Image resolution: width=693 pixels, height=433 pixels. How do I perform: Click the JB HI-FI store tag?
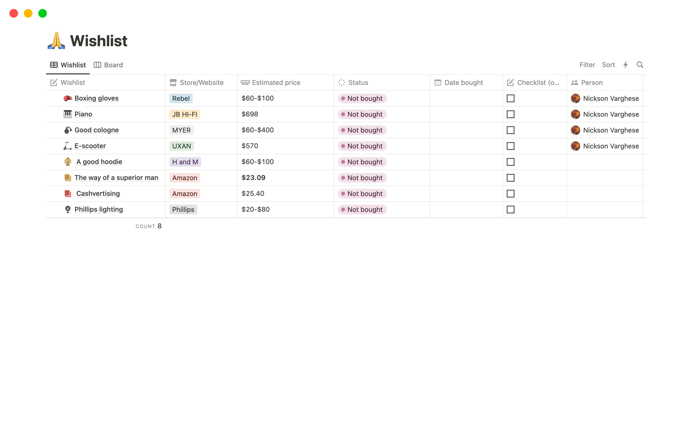[x=184, y=114]
